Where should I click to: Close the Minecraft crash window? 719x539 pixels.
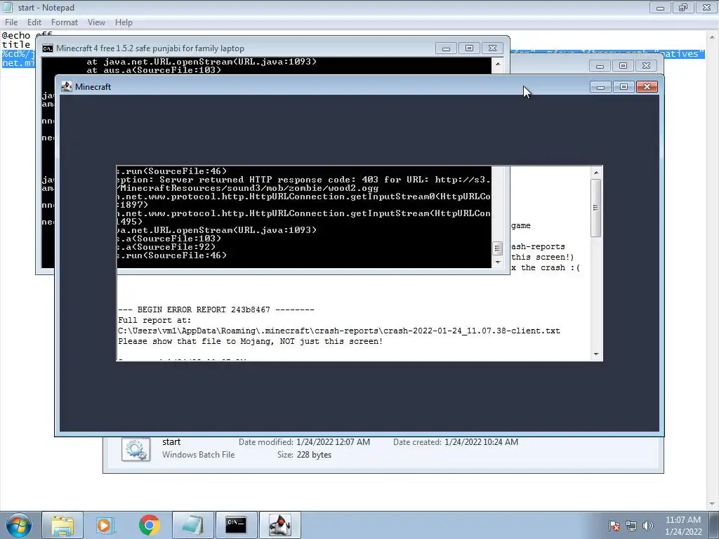coord(647,86)
